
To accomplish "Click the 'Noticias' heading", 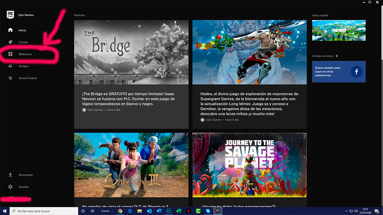I will pos(79,15).
